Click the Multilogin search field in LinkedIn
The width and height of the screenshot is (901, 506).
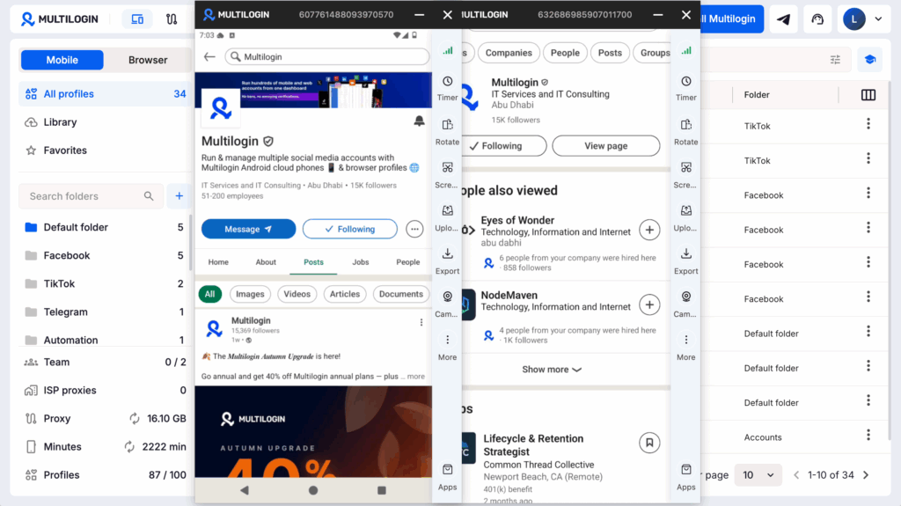326,56
